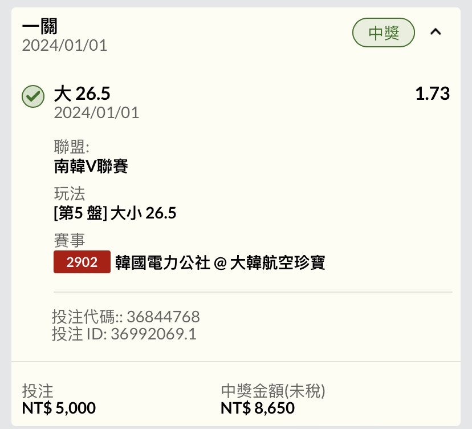This screenshot has height=429, width=472.
Task: Click the green checkmark win icon
Action: click(x=33, y=96)
